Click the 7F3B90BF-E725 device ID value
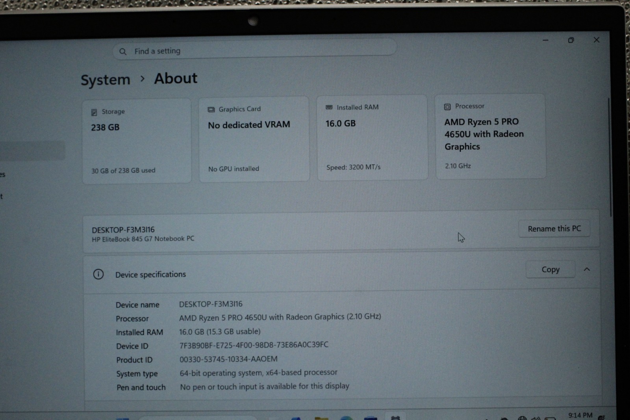Screen dimensions: 630x420 pos(254,345)
